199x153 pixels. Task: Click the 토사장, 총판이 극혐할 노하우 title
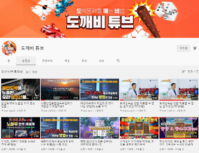tap(18, 143)
